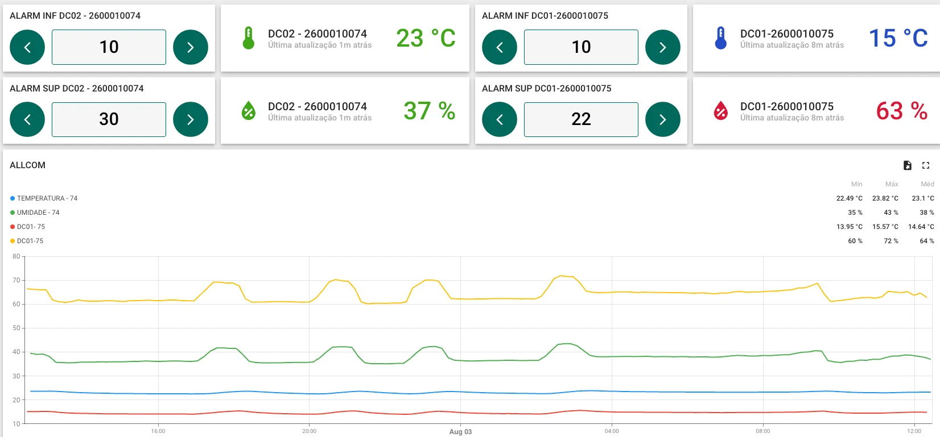Export the ALLCOM chart data
The width and height of the screenshot is (940, 437).
[908, 165]
